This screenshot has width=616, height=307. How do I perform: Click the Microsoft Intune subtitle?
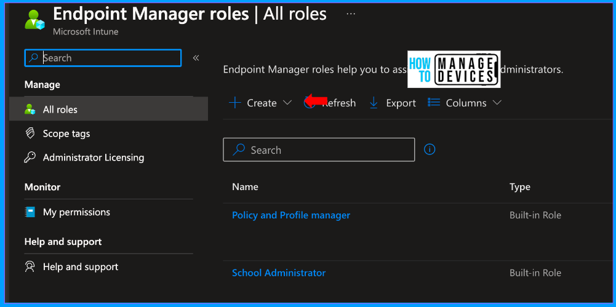tap(86, 32)
